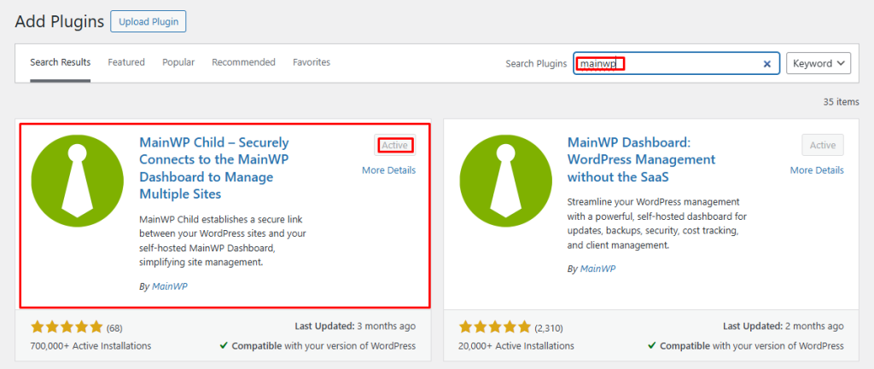Open More Details for MainWP Dashboard
This screenshot has height=369, width=874.
[x=817, y=170]
